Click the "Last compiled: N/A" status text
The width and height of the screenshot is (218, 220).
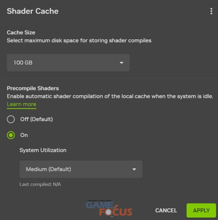click(40, 184)
